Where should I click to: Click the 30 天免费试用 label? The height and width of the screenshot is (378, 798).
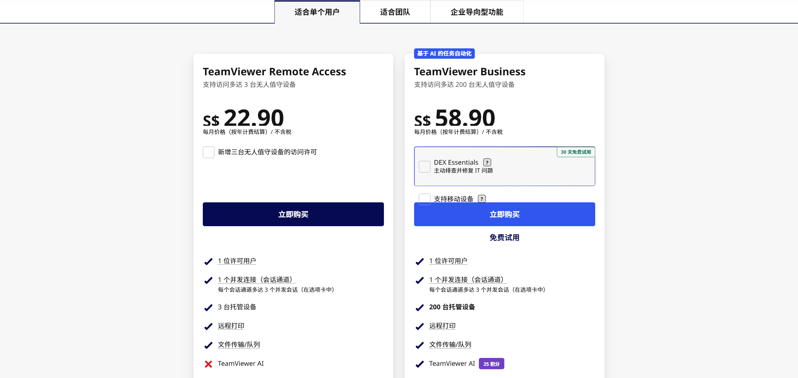pos(576,152)
